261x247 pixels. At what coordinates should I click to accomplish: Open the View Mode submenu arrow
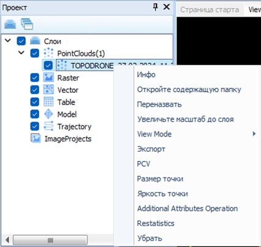coord(254,134)
